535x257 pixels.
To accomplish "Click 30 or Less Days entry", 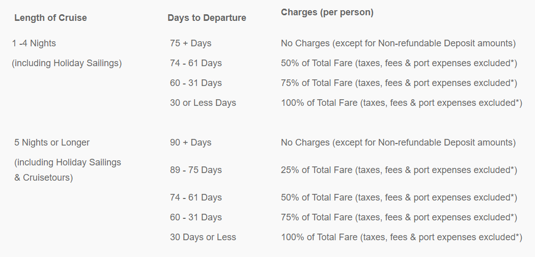I will tap(203, 103).
